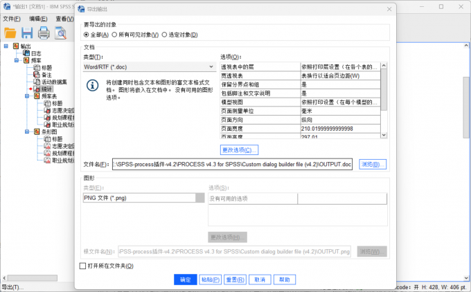Click the 文件名(F) path input field
The height and width of the screenshot is (292, 471).
point(232,164)
